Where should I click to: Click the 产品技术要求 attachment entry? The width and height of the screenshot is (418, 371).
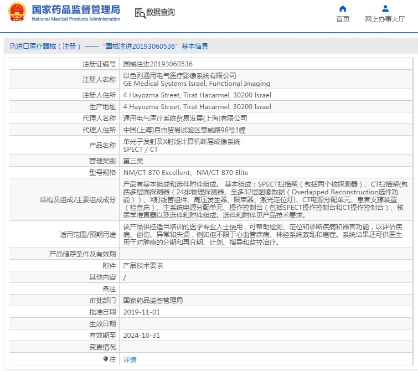[143, 265]
